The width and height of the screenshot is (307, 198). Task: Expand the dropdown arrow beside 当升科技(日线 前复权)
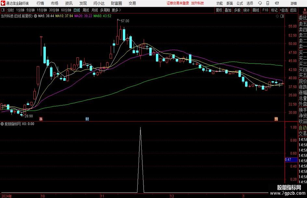(x=35, y=16)
